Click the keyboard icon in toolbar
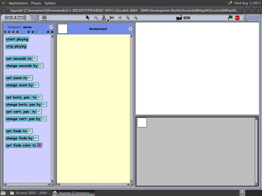 [x=187, y=18]
